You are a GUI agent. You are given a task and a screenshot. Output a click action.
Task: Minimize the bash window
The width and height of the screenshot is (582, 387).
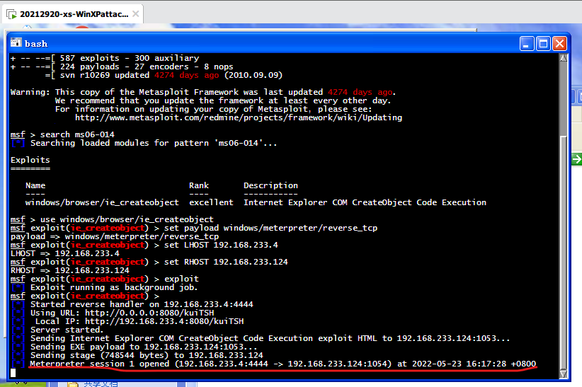[526, 44]
